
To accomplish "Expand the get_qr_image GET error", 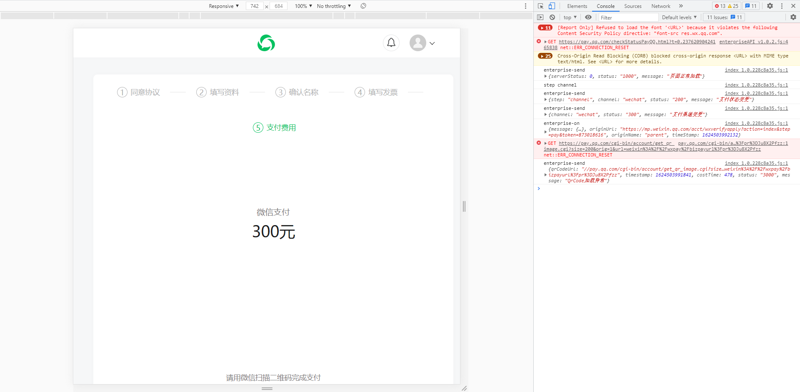I will point(545,143).
